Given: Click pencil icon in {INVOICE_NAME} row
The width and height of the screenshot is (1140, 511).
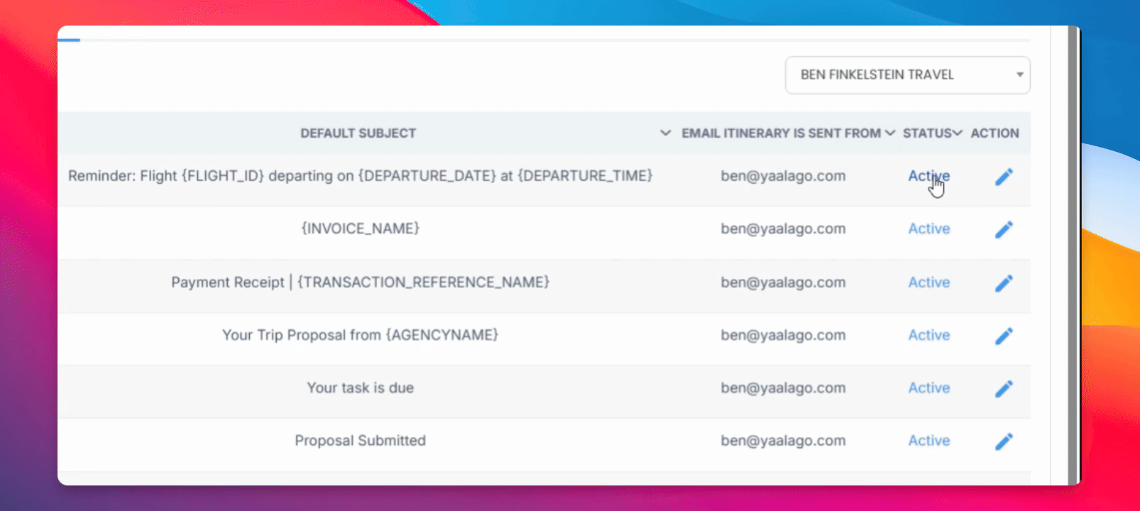Looking at the screenshot, I should pos(1004,229).
